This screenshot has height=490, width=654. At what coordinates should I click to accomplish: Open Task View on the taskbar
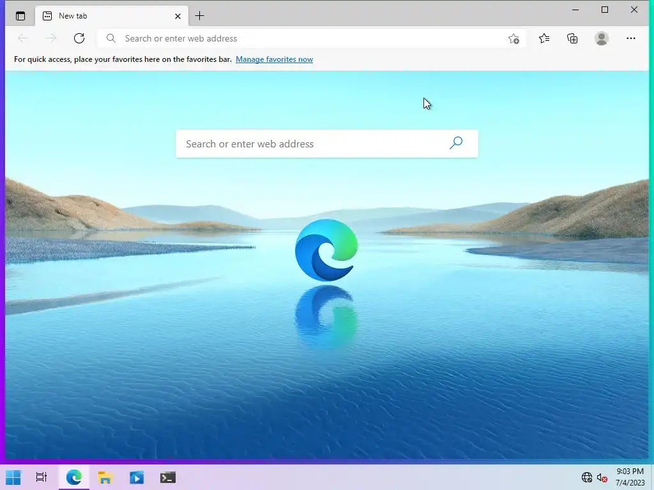pos(42,477)
